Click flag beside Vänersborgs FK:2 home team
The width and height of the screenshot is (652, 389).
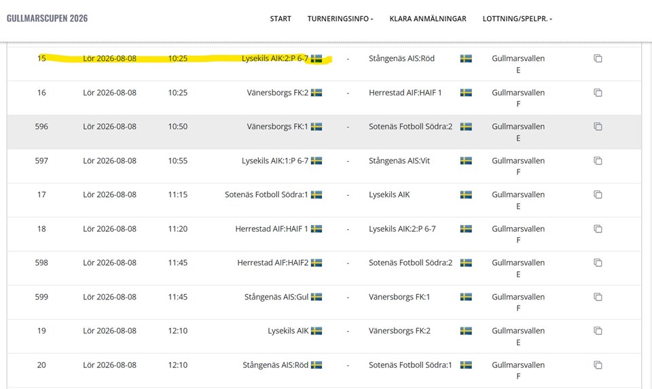[316, 92]
